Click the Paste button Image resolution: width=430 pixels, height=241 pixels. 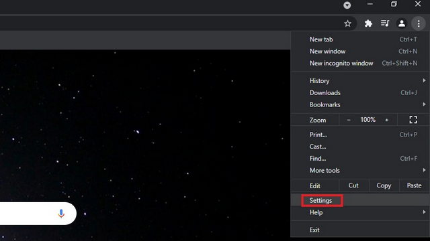pyautogui.click(x=414, y=185)
